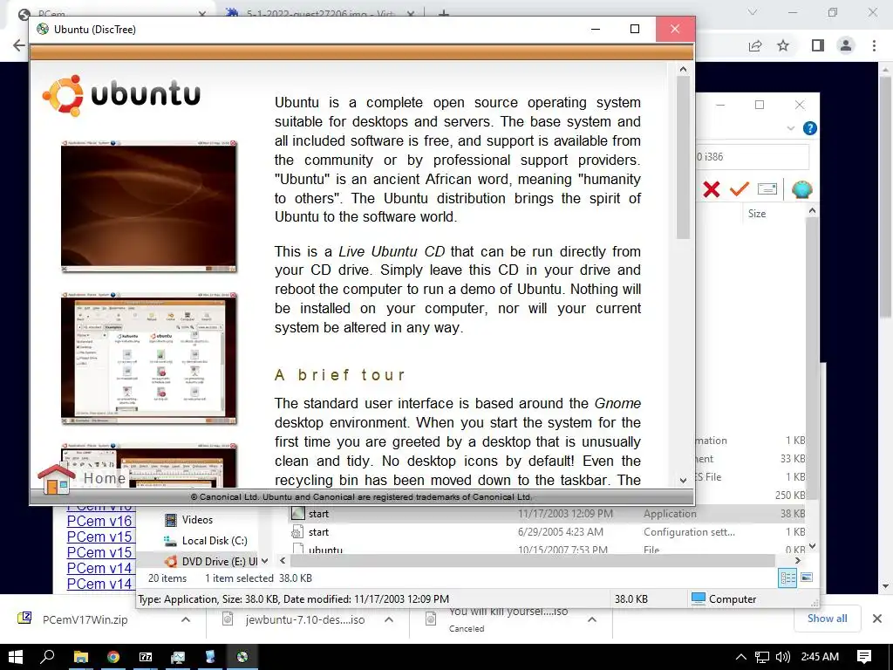Open DiscTree globe app in taskbar
The width and height of the screenshot is (893, 670).
pos(242,657)
